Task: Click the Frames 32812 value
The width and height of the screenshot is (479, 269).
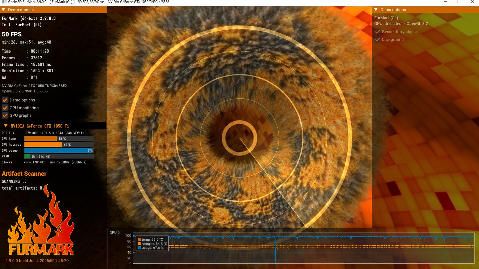Action: 36,58
